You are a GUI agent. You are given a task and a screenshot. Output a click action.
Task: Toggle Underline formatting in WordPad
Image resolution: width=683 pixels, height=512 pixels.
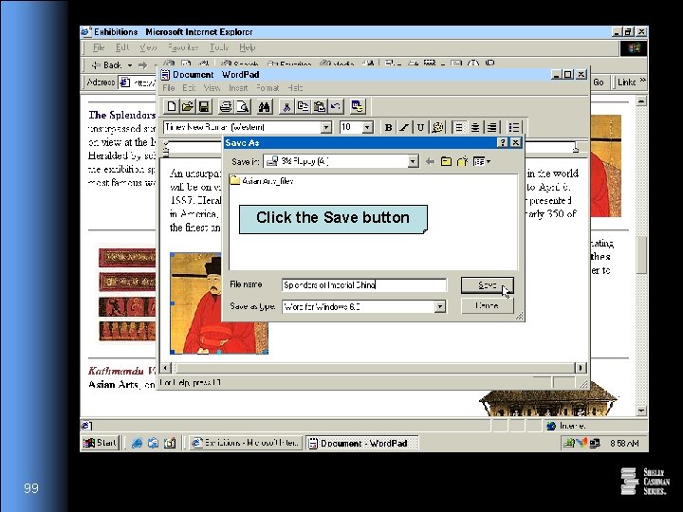(x=420, y=127)
